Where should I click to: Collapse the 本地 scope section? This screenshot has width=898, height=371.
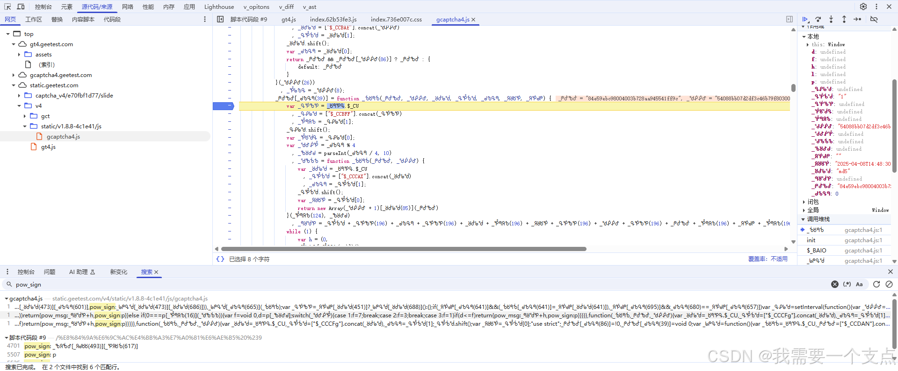coord(804,36)
